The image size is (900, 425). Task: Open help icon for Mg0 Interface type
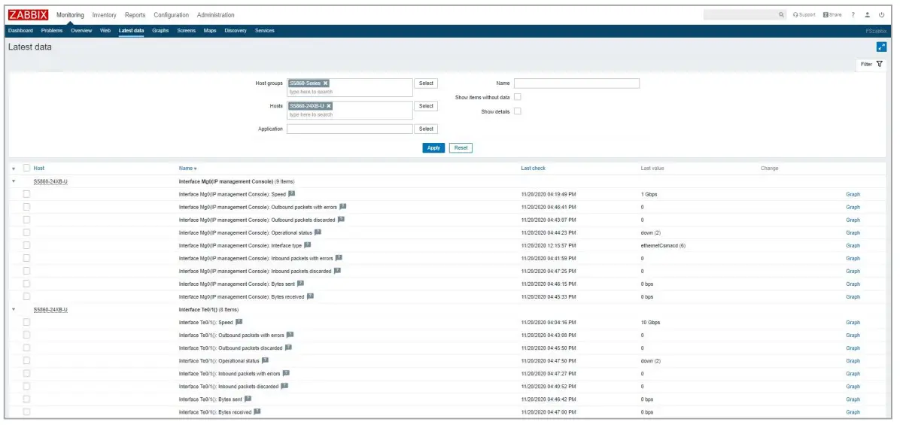[308, 245]
